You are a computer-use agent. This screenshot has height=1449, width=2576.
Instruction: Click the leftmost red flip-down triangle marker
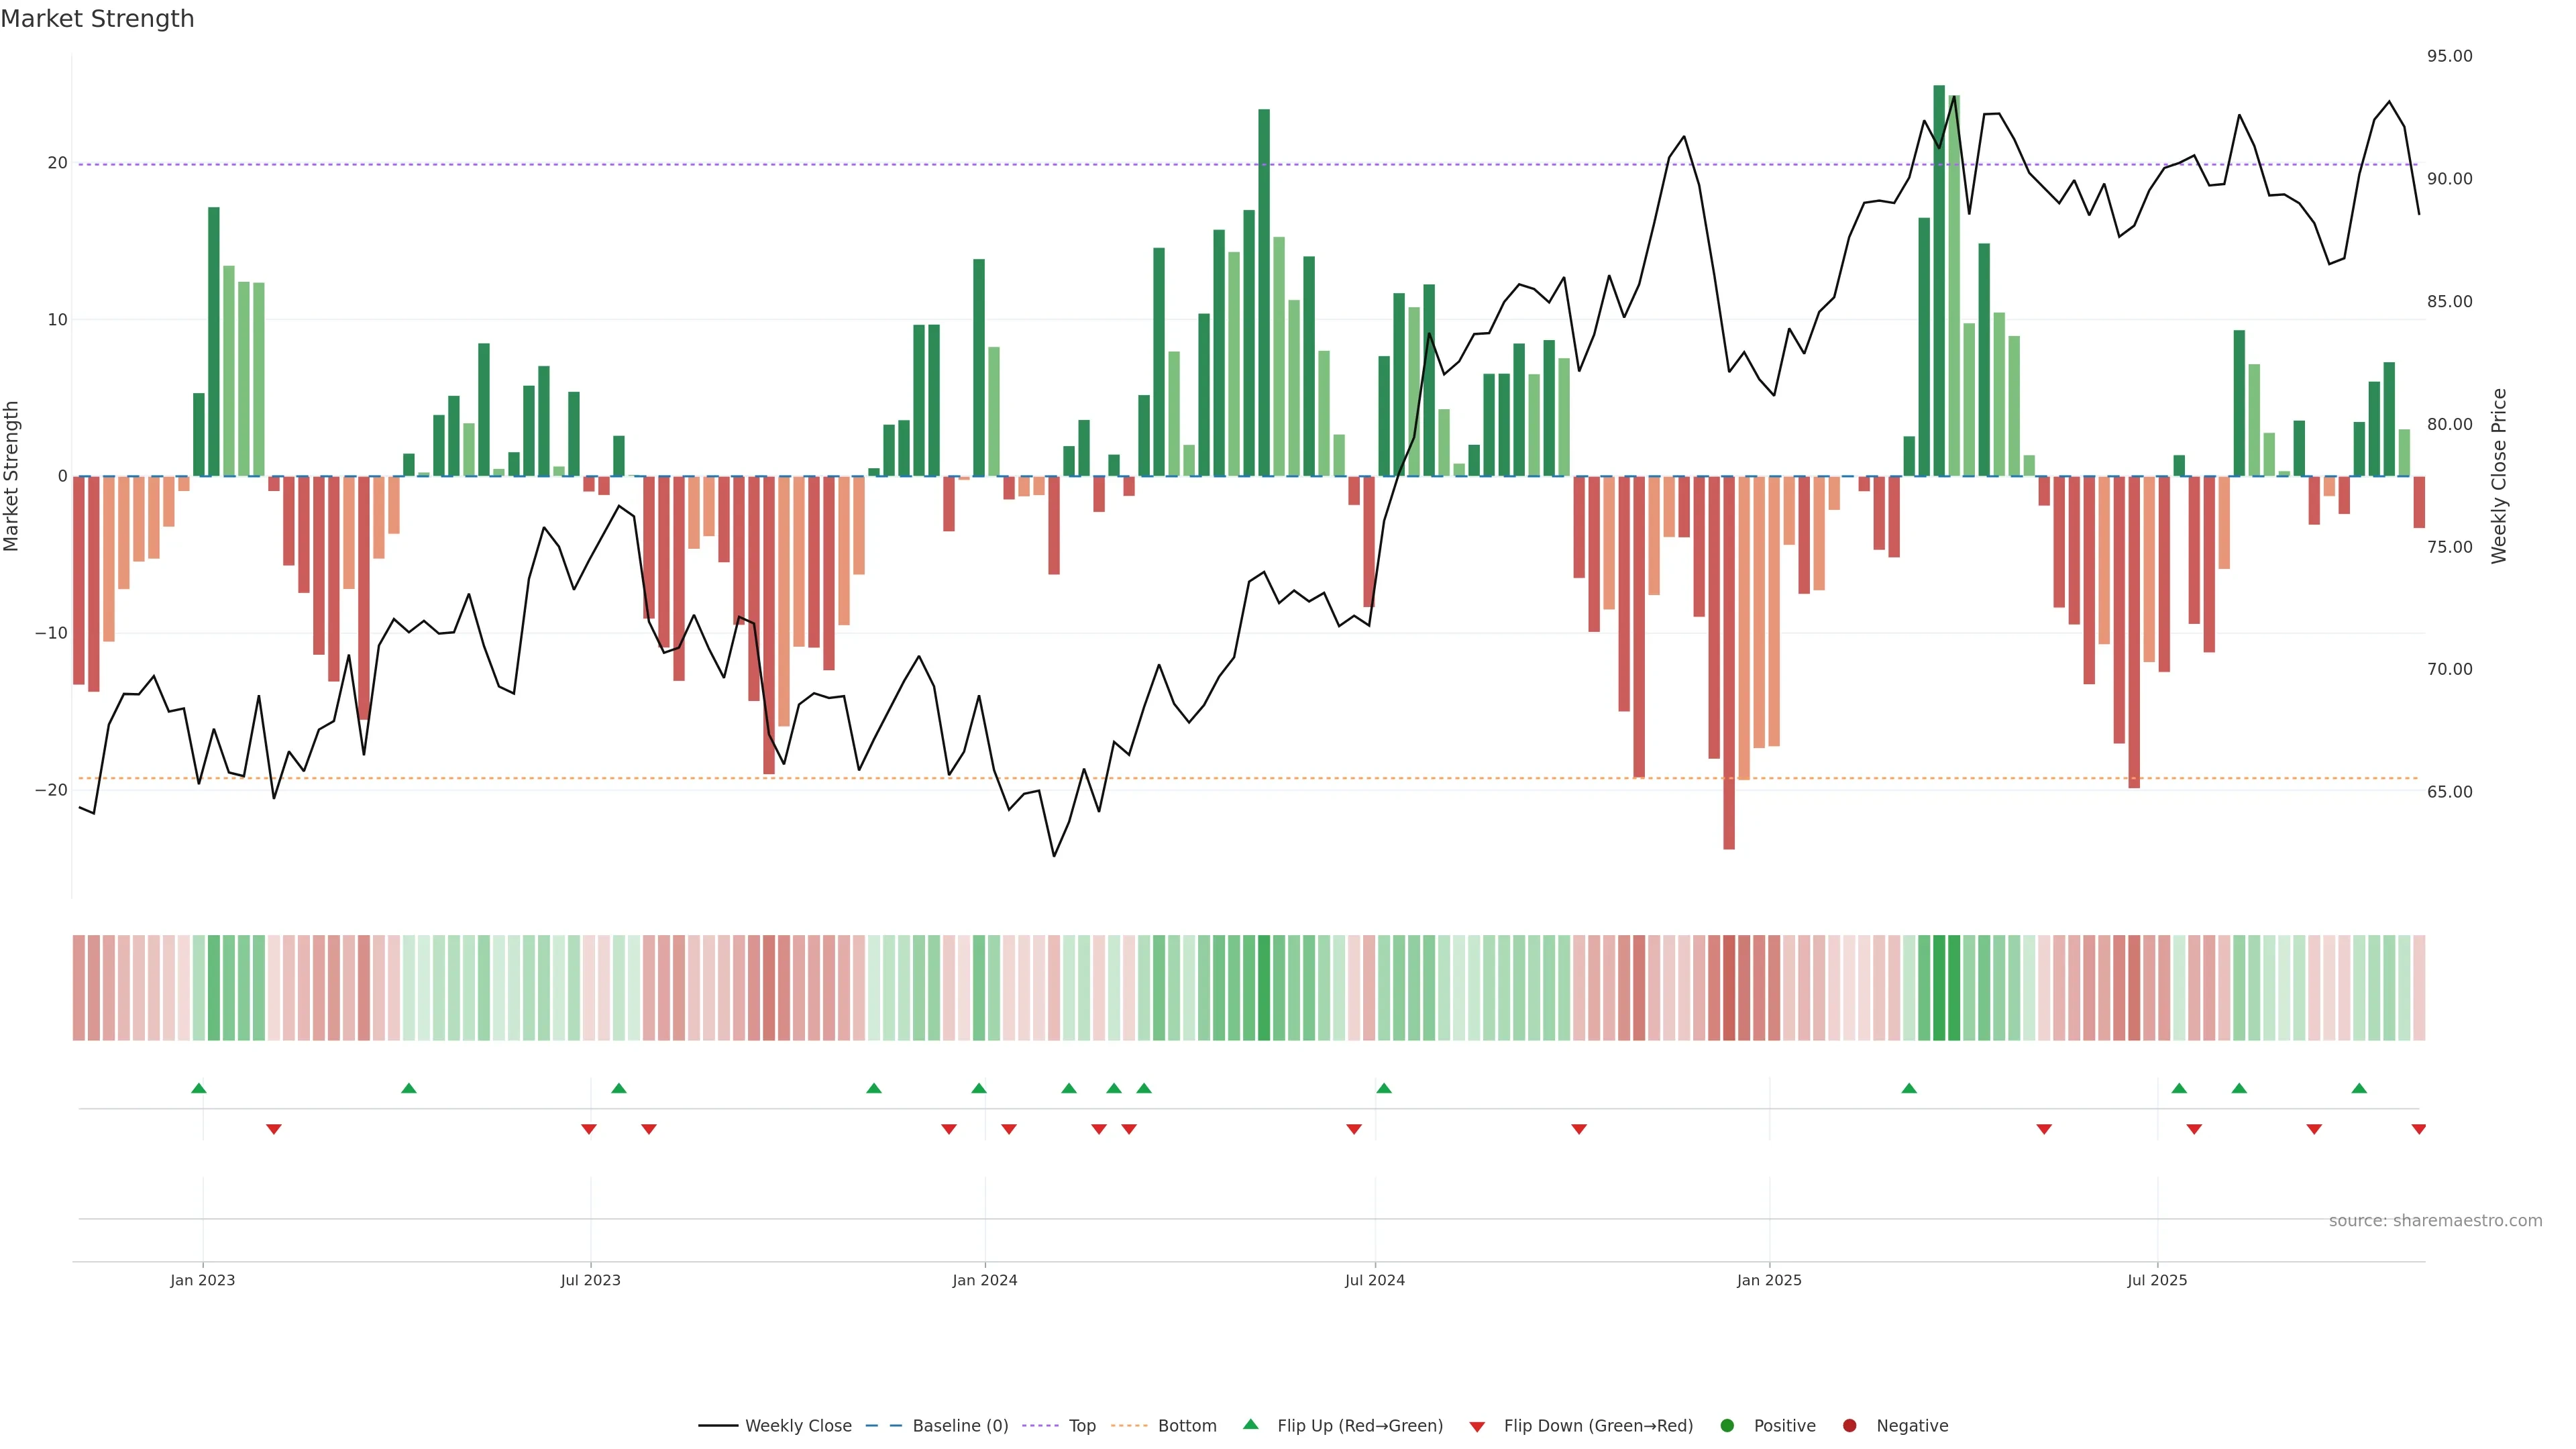coord(274,1129)
